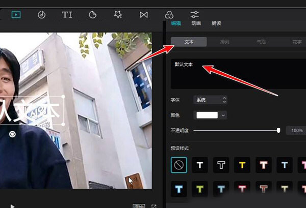Open the media library icon in top toolbar
The image size is (306, 208).
[x=16, y=15]
